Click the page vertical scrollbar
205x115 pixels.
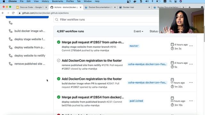[204, 34]
